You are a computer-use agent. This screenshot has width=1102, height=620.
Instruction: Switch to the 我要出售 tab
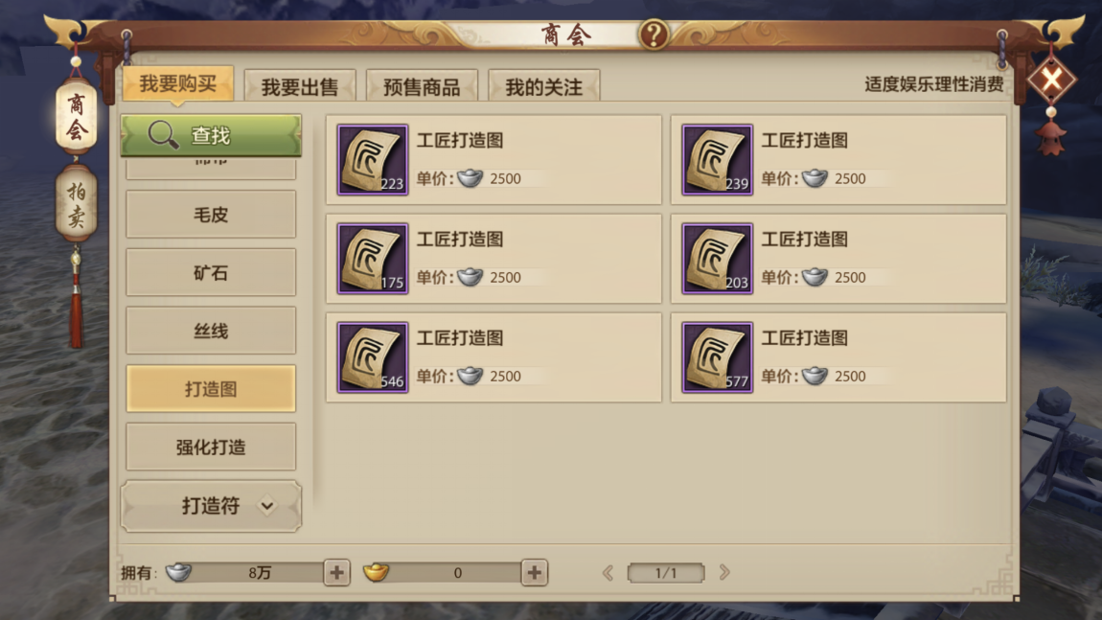coord(300,85)
